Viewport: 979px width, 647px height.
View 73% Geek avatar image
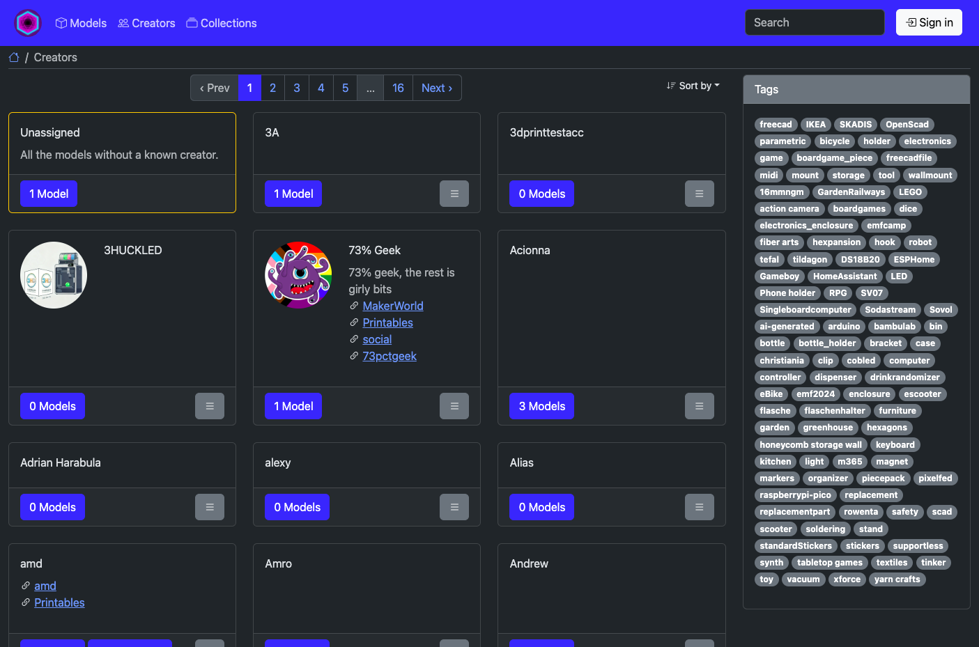[298, 275]
